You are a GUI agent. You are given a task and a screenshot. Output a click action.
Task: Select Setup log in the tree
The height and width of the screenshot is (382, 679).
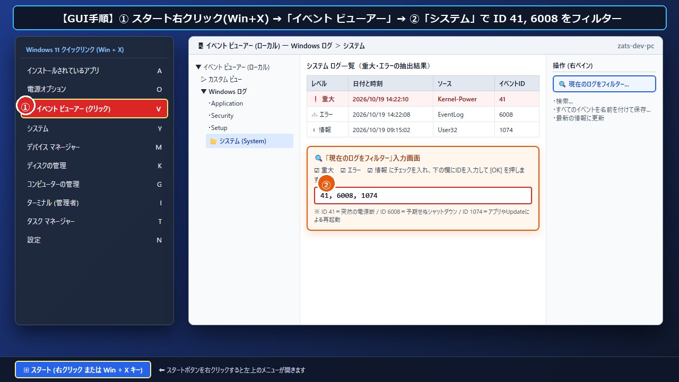pos(218,128)
